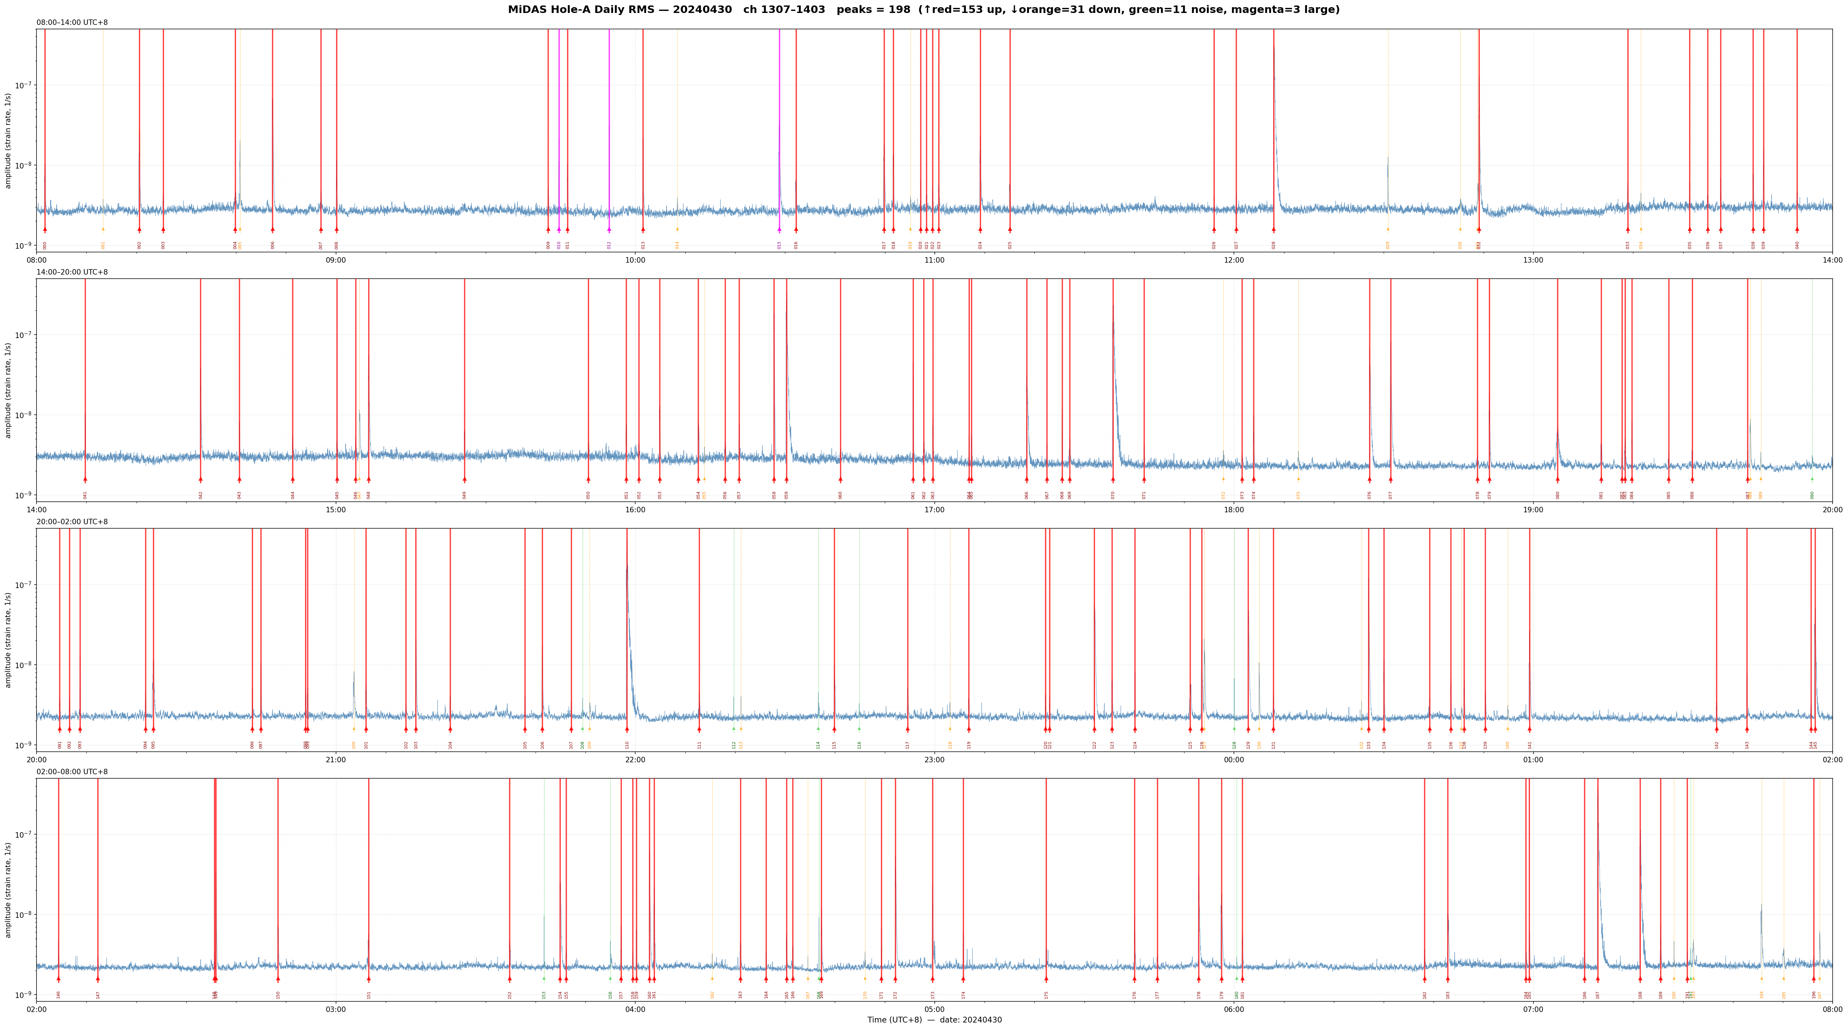Click the green arrow marker for peak 153
This screenshot has height=1029, width=1848.
coord(544,978)
